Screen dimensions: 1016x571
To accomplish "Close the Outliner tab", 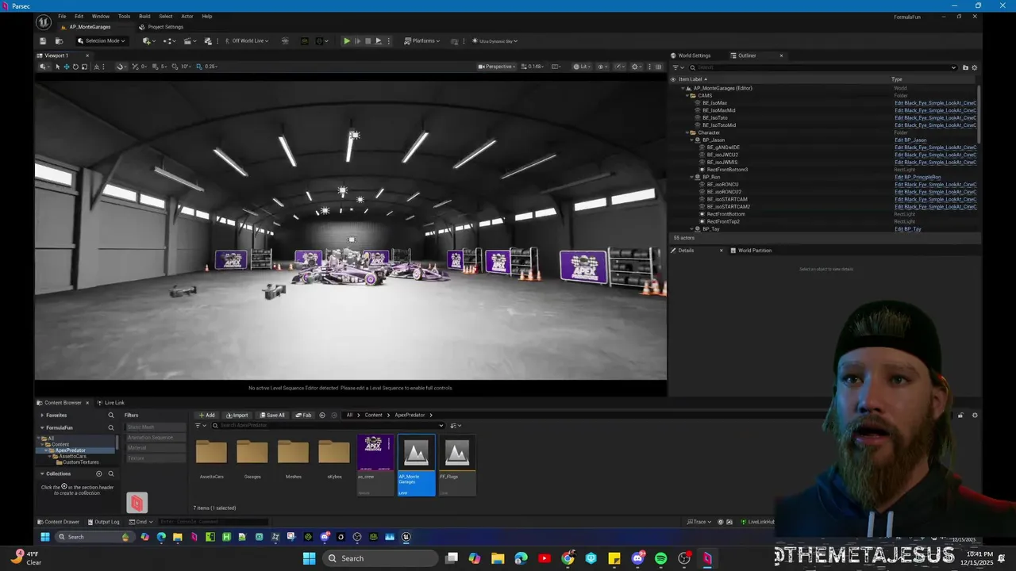I will click(x=781, y=56).
